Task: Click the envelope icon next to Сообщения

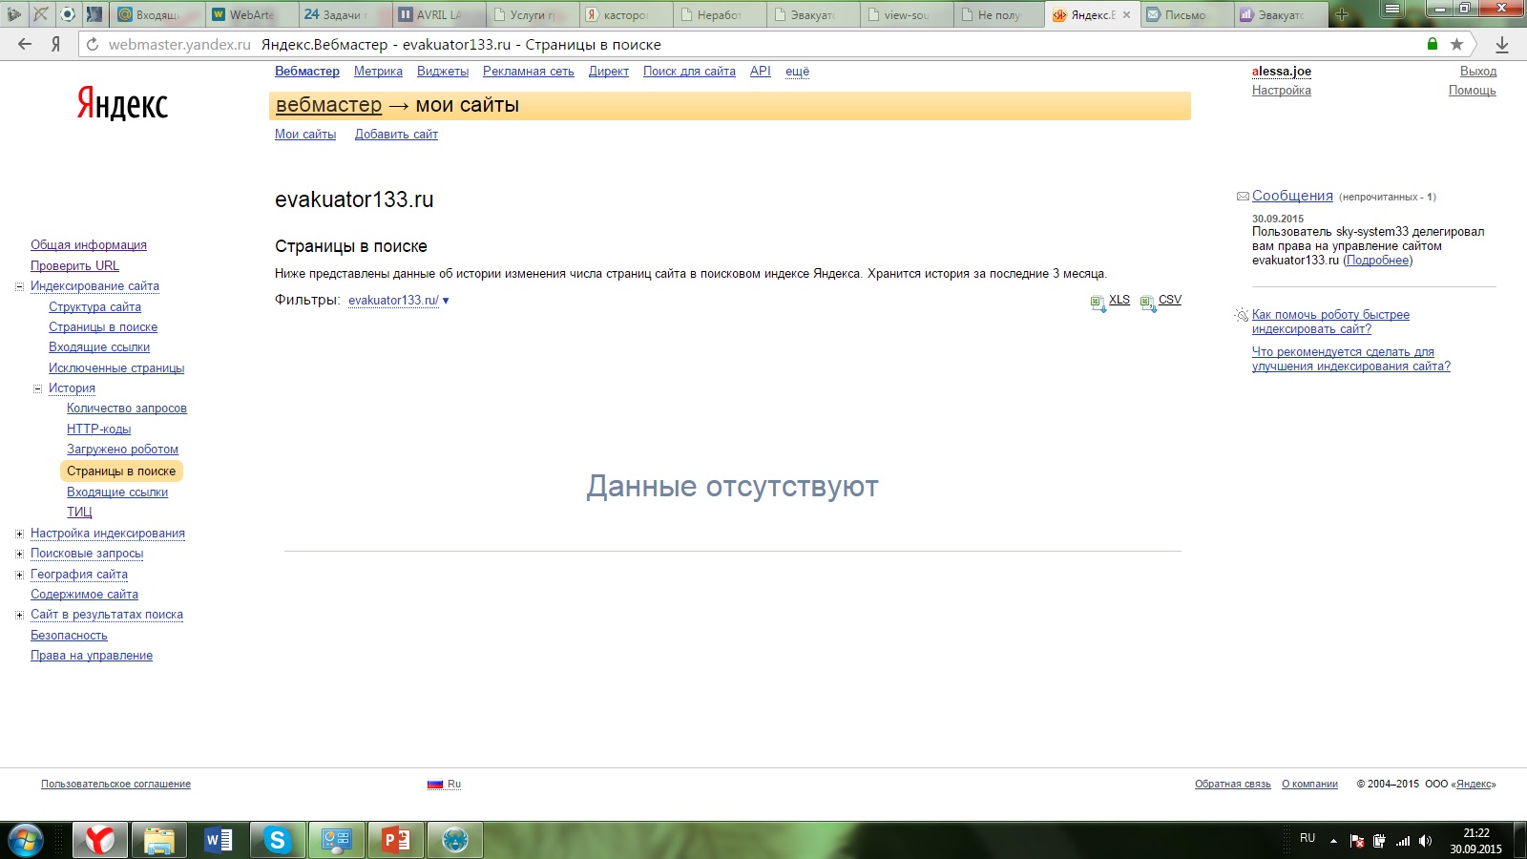Action: 1243,197
